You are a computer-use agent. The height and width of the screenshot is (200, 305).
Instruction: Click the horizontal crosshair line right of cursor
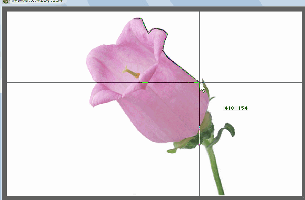pyautogui.click(x=253, y=82)
